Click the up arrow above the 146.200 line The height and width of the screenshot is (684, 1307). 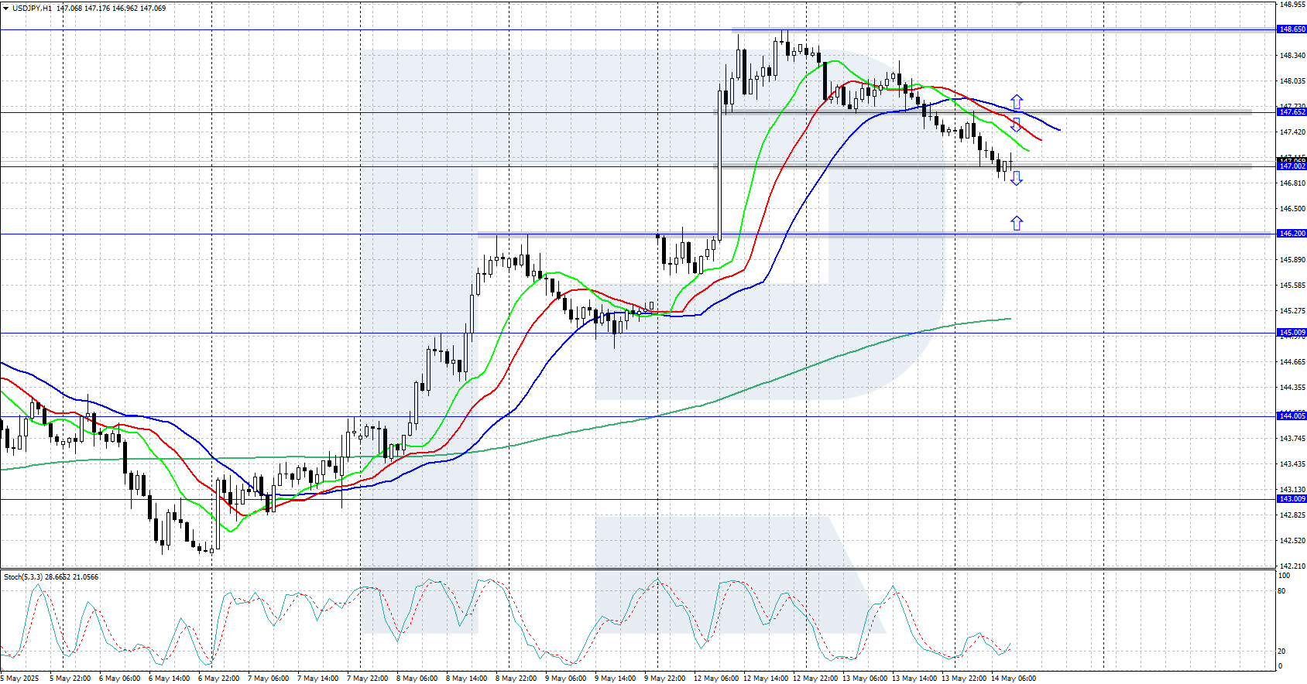tap(1017, 223)
